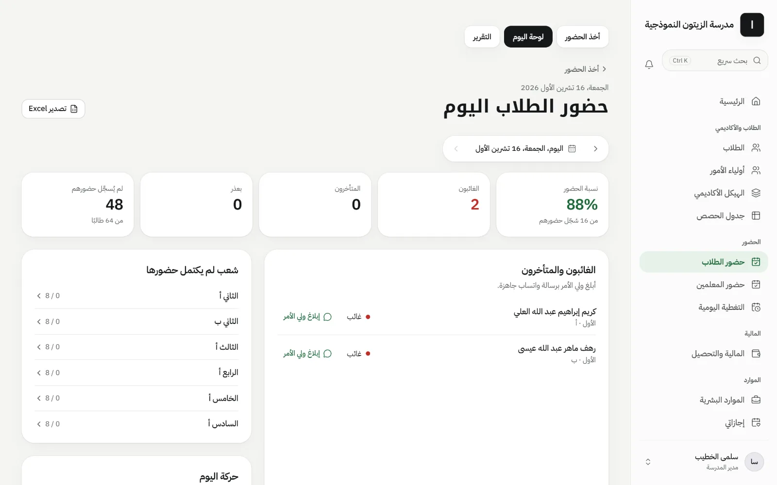Click the الغائبون absent count card
Image resolution: width=777 pixels, height=485 pixels.
(434, 205)
